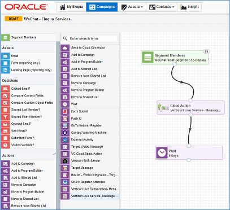Image resolution: width=230 pixels, height=210 pixels.
Task: Click Target Message list entry
Action: point(90,168)
